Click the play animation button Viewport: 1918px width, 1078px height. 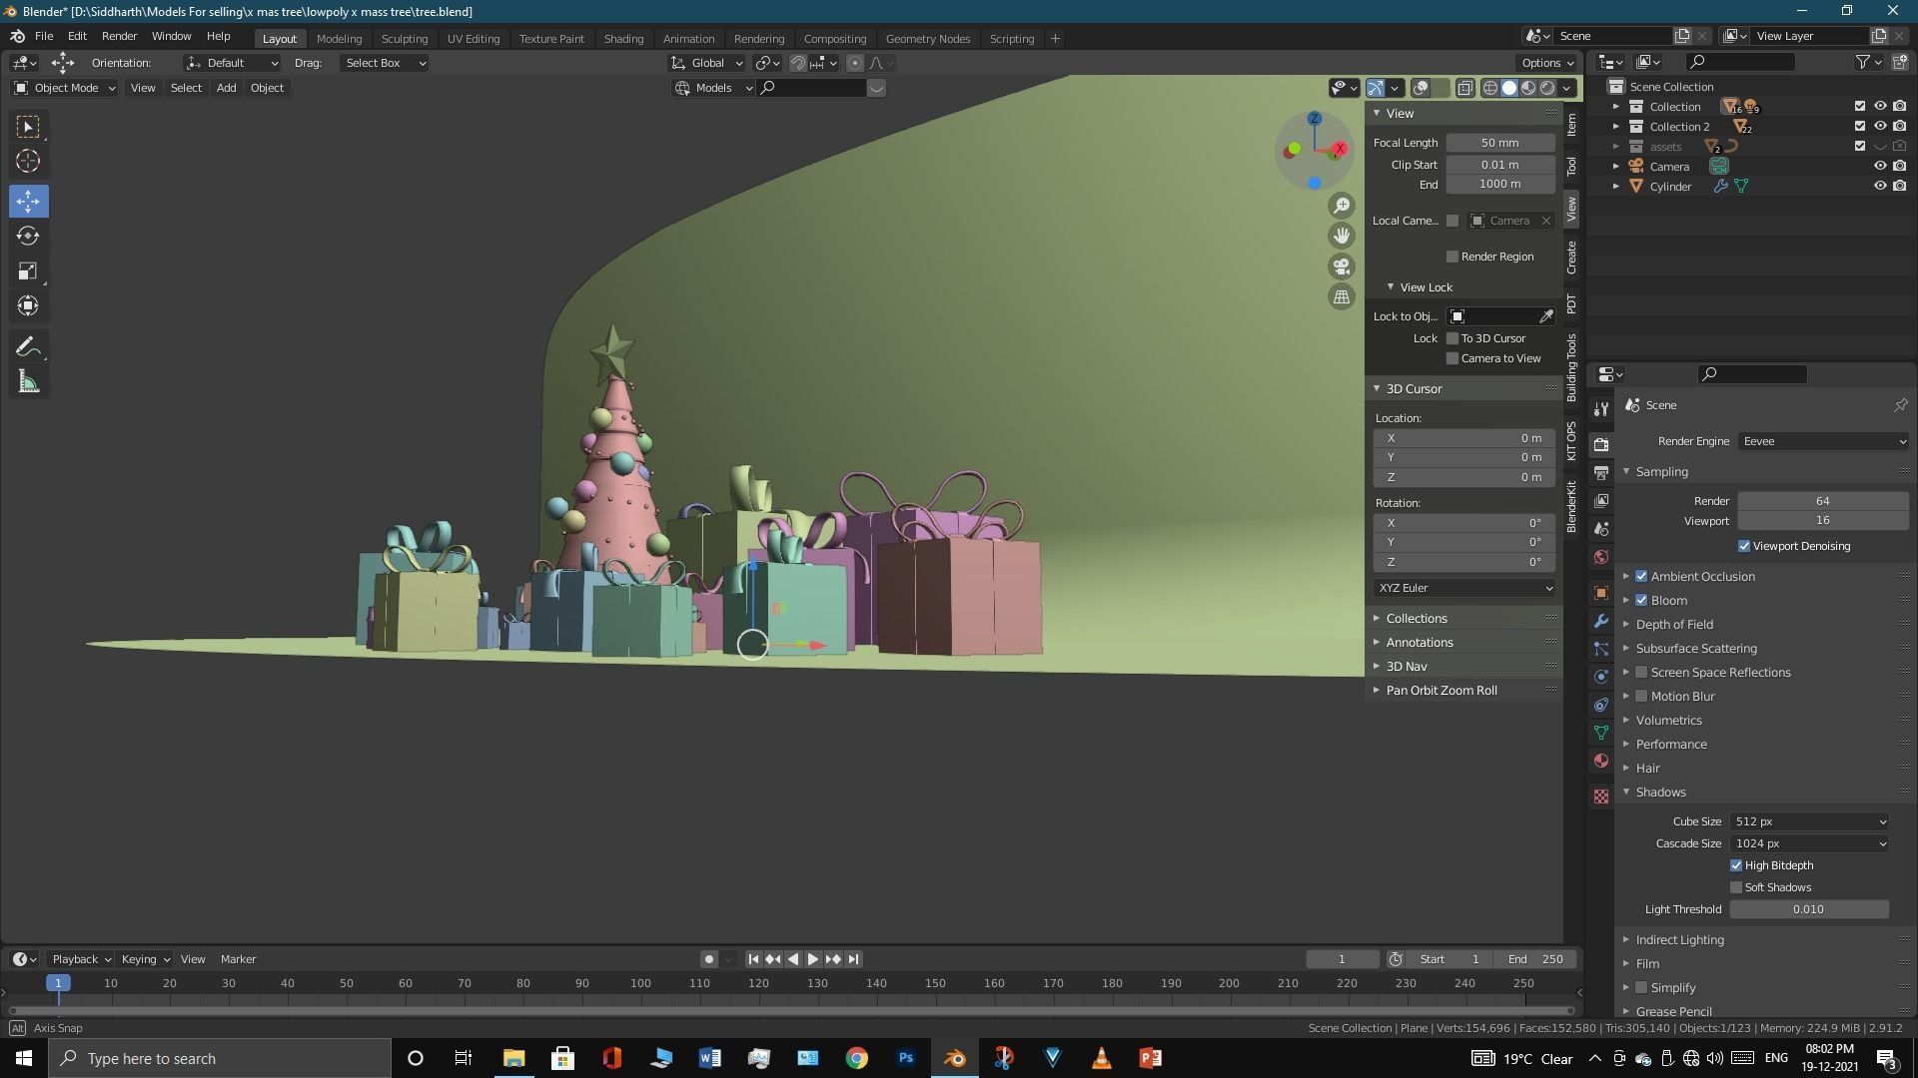click(813, 959)
